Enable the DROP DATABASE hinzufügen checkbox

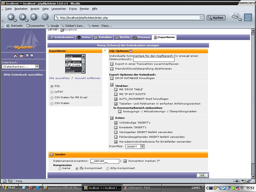tap(112, 78)
